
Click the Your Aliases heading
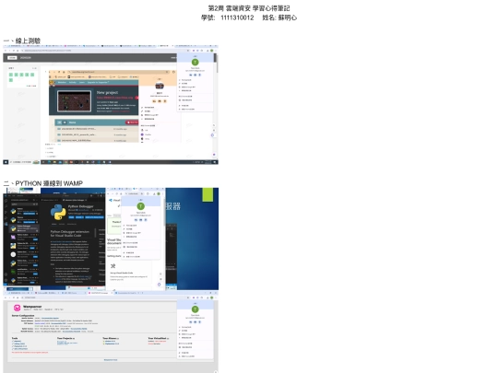click(x=111, y=338)
